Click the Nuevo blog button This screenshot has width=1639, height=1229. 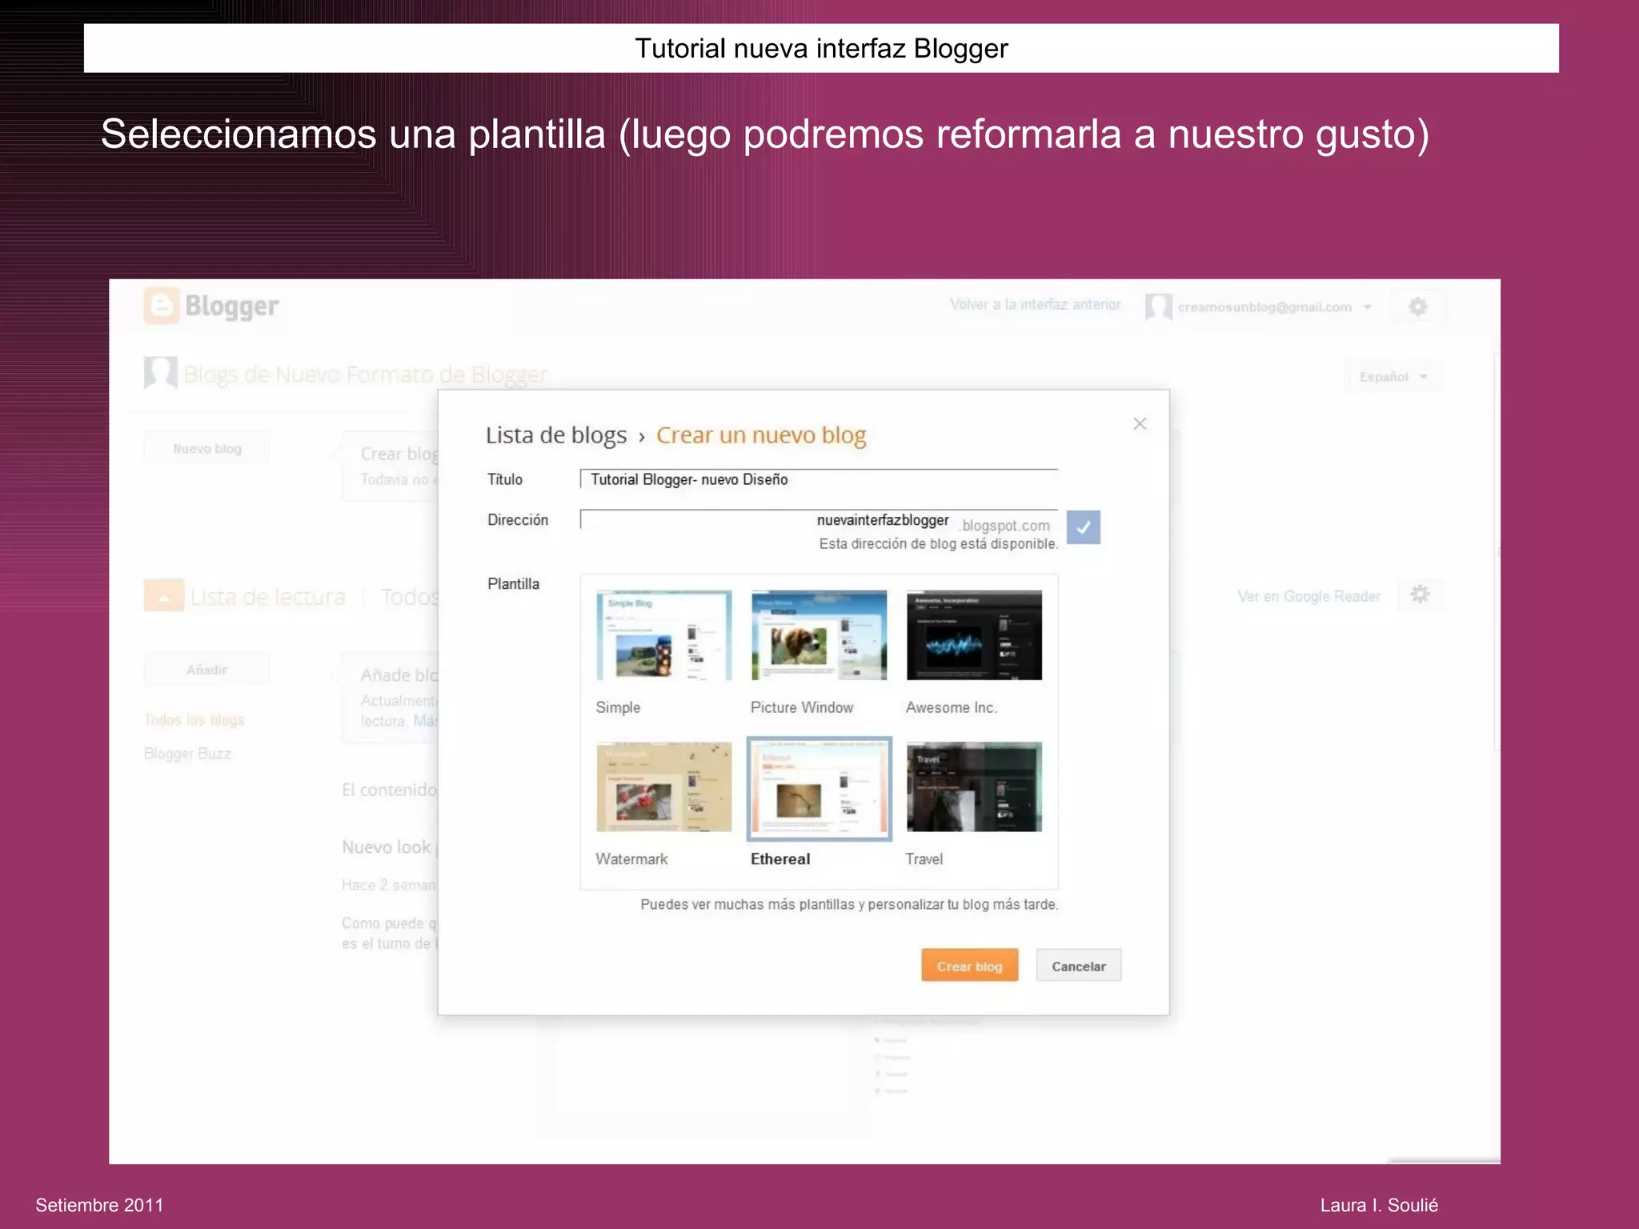207,449
